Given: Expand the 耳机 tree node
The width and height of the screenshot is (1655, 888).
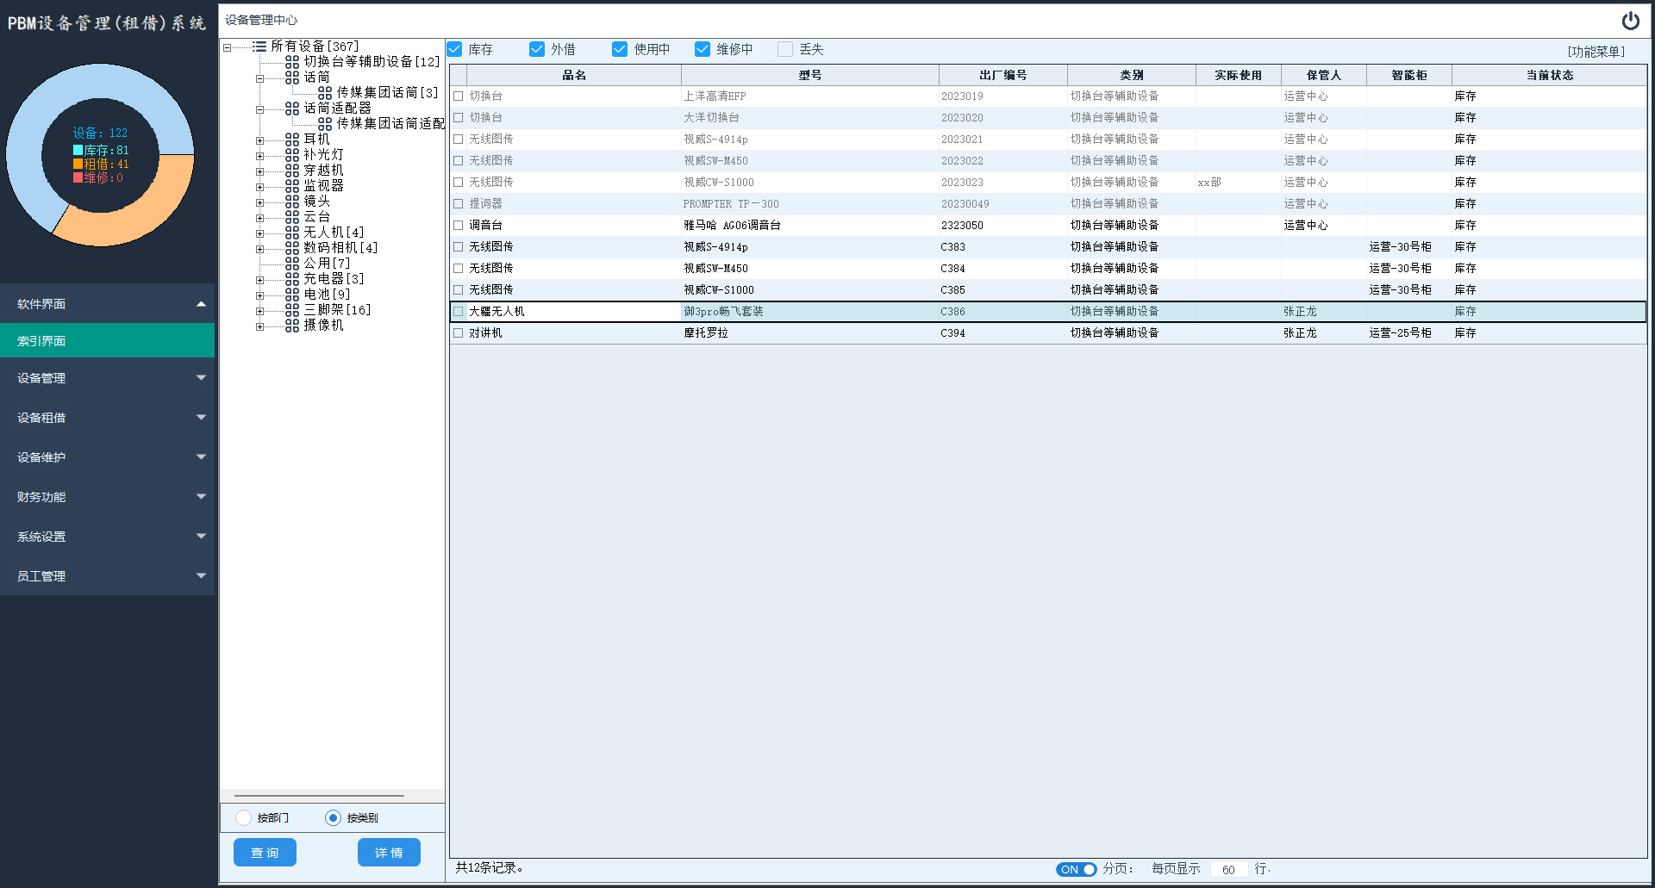Looking at the screenshot, I should (x=259, y=140).
